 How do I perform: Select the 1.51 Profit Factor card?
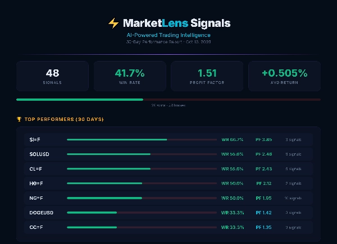pos(207,76)
